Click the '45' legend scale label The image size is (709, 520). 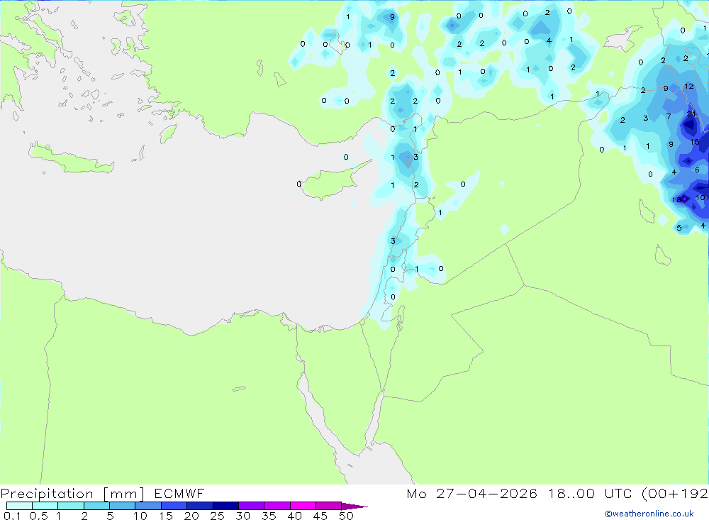coord(320,516)
